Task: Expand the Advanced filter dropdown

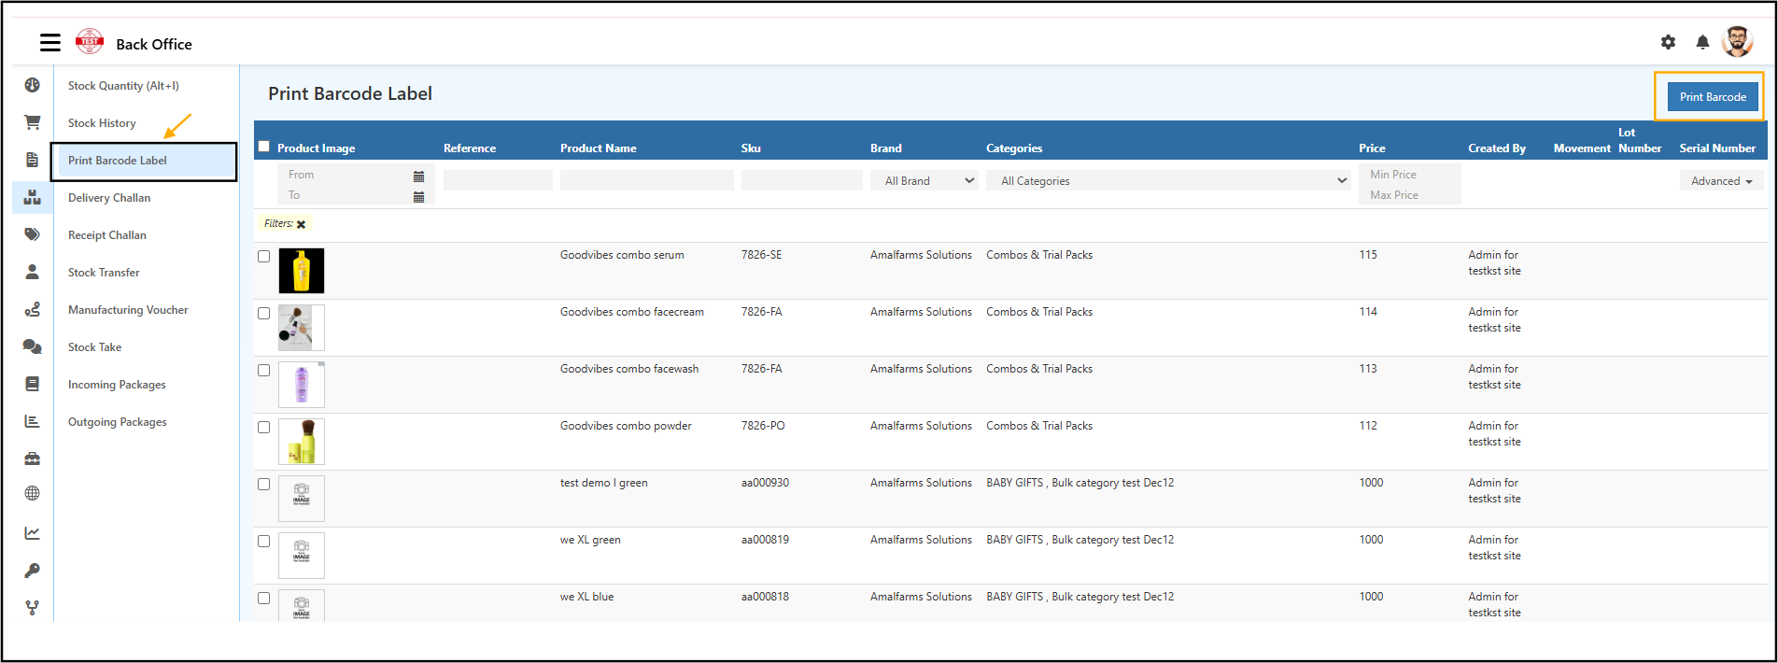Action: point(1721,181)
